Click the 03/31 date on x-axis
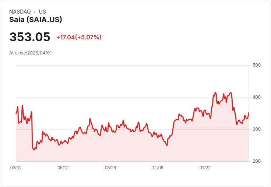This screenshot has width=271, height=187. point(16,168)
